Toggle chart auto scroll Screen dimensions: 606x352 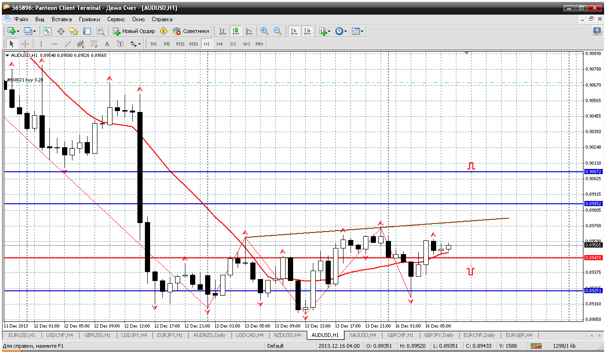pos(294,31)
